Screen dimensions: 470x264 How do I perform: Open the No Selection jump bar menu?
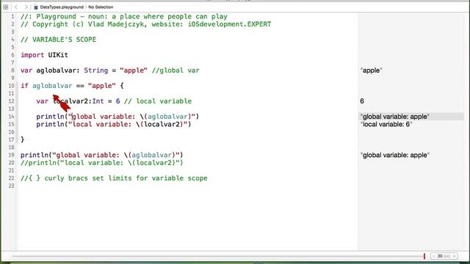tap(101, 7)
